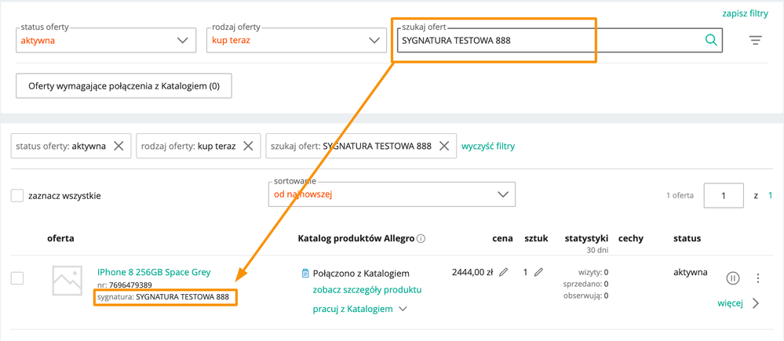
Task: Open IPhone 8 256GB Space Grey offer
Action: pyautogui.click(x=154, y=272)
